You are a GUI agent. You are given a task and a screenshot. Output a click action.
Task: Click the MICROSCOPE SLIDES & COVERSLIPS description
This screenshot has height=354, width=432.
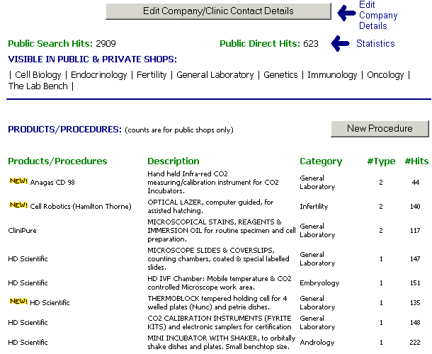click(x=218, y=259)
